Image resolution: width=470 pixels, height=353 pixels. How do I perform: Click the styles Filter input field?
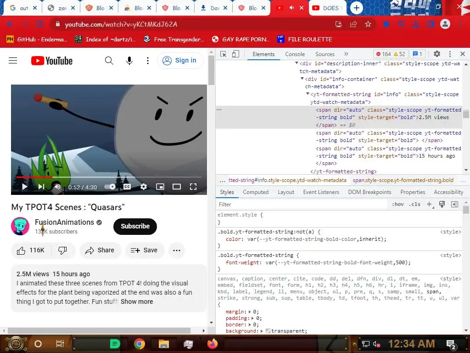pyautogui.click(x=302, y=205)
